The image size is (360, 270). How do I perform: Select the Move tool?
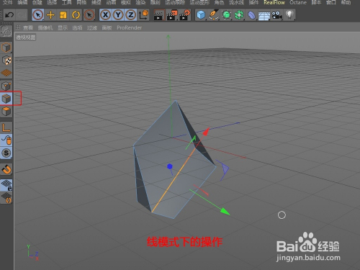(50, 15)
